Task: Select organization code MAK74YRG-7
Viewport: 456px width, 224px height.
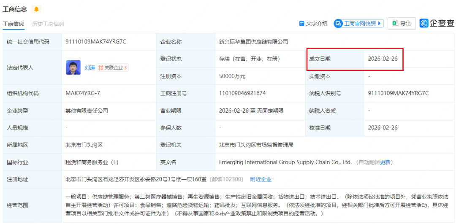Action: pos(84,94)
